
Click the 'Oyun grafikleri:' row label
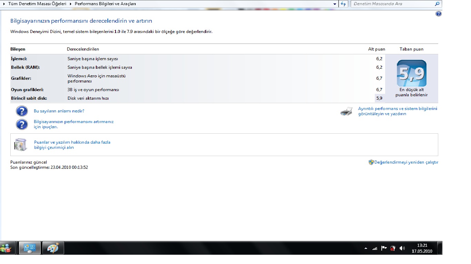click(27, 90)
